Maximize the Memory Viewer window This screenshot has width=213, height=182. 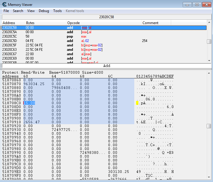pos(197,4)
